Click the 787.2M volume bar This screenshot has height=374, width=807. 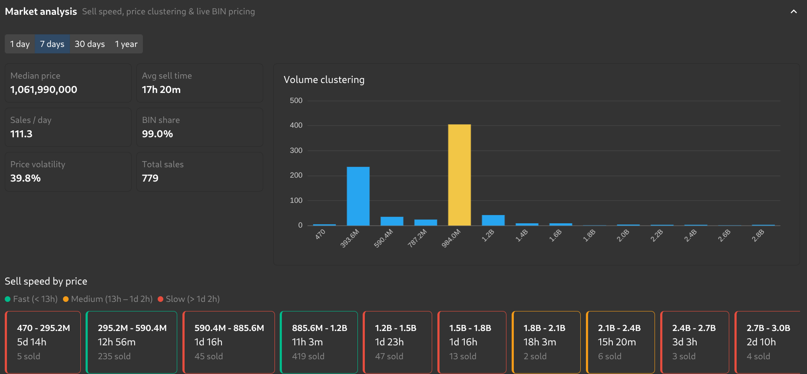tap(426, 222)
